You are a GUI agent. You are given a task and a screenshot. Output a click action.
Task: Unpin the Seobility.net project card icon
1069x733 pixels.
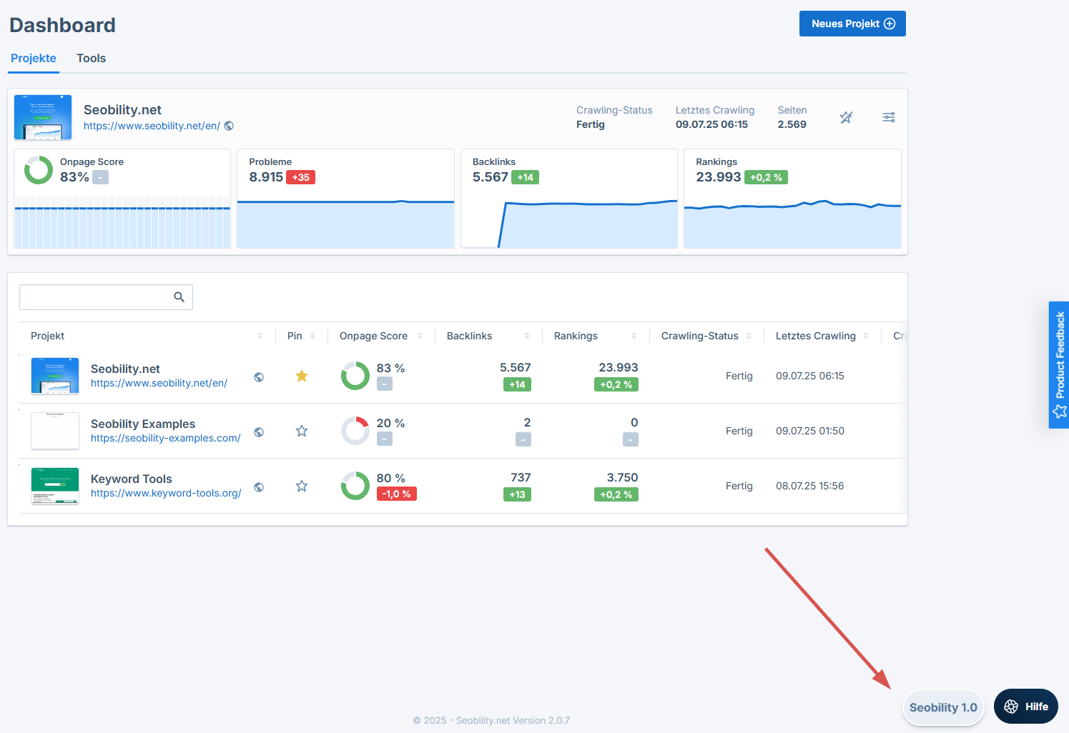coord(846,117)
